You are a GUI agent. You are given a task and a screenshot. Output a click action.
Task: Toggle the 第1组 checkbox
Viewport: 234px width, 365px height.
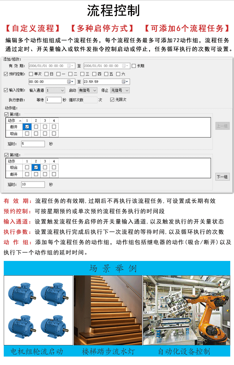(7, 114)
